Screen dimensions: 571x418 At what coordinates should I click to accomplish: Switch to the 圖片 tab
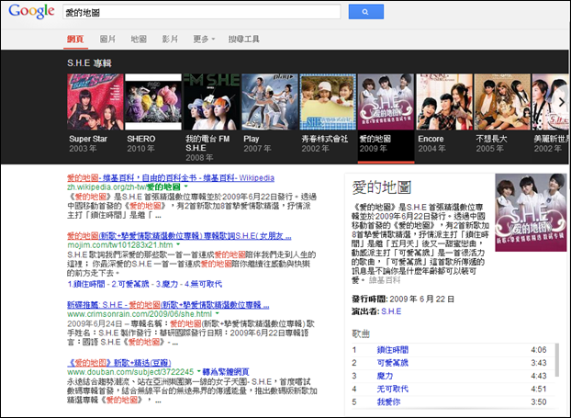click(x=107, y=39)
